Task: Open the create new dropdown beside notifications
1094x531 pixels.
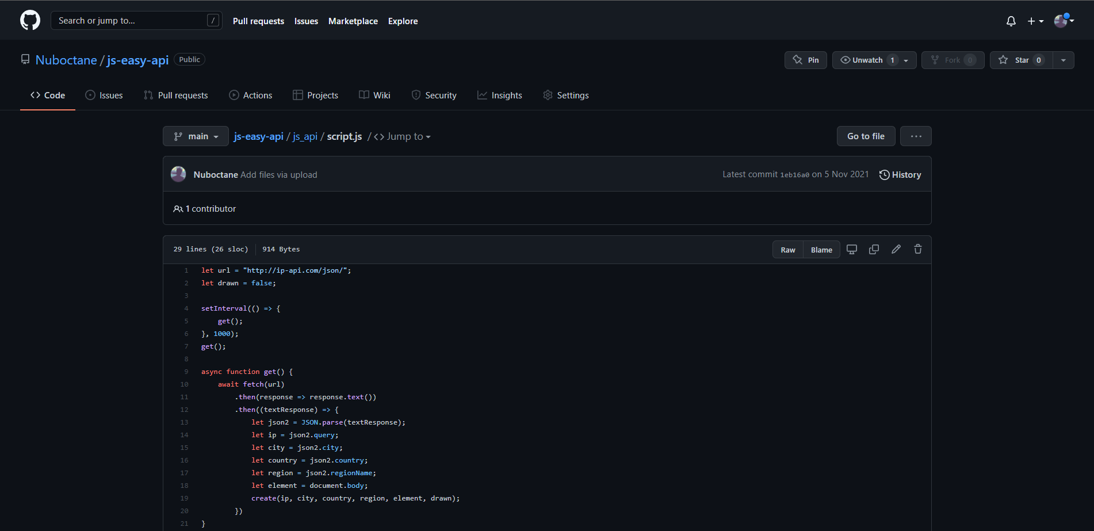Action: point(1034,21)
